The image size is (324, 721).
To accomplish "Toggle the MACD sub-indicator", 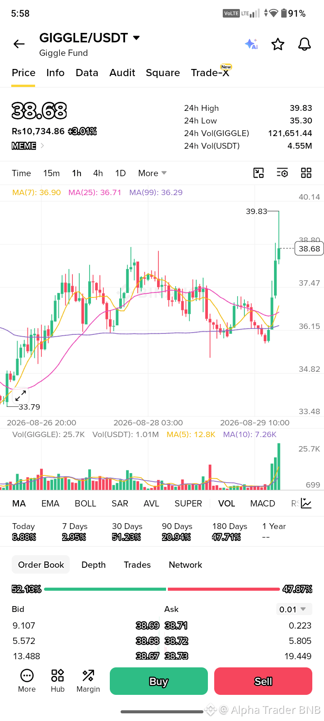I will [x=262, y=503].
